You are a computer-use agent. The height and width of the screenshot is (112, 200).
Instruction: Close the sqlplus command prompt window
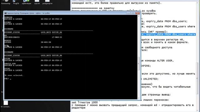(137, 13)
